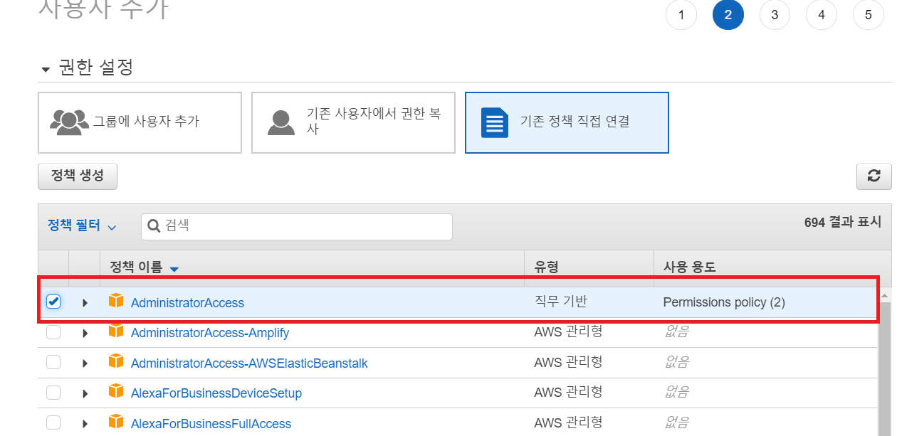Click the refresh policies icon button

874,176
